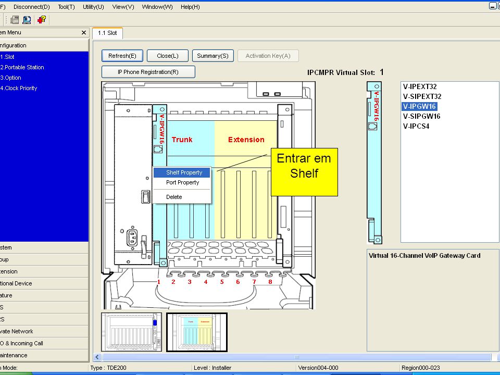
Task: Click the Summary(S) button
Action: point(213,56)
